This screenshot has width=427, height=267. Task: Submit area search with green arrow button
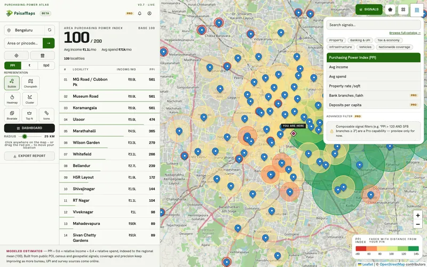(49, 43)
